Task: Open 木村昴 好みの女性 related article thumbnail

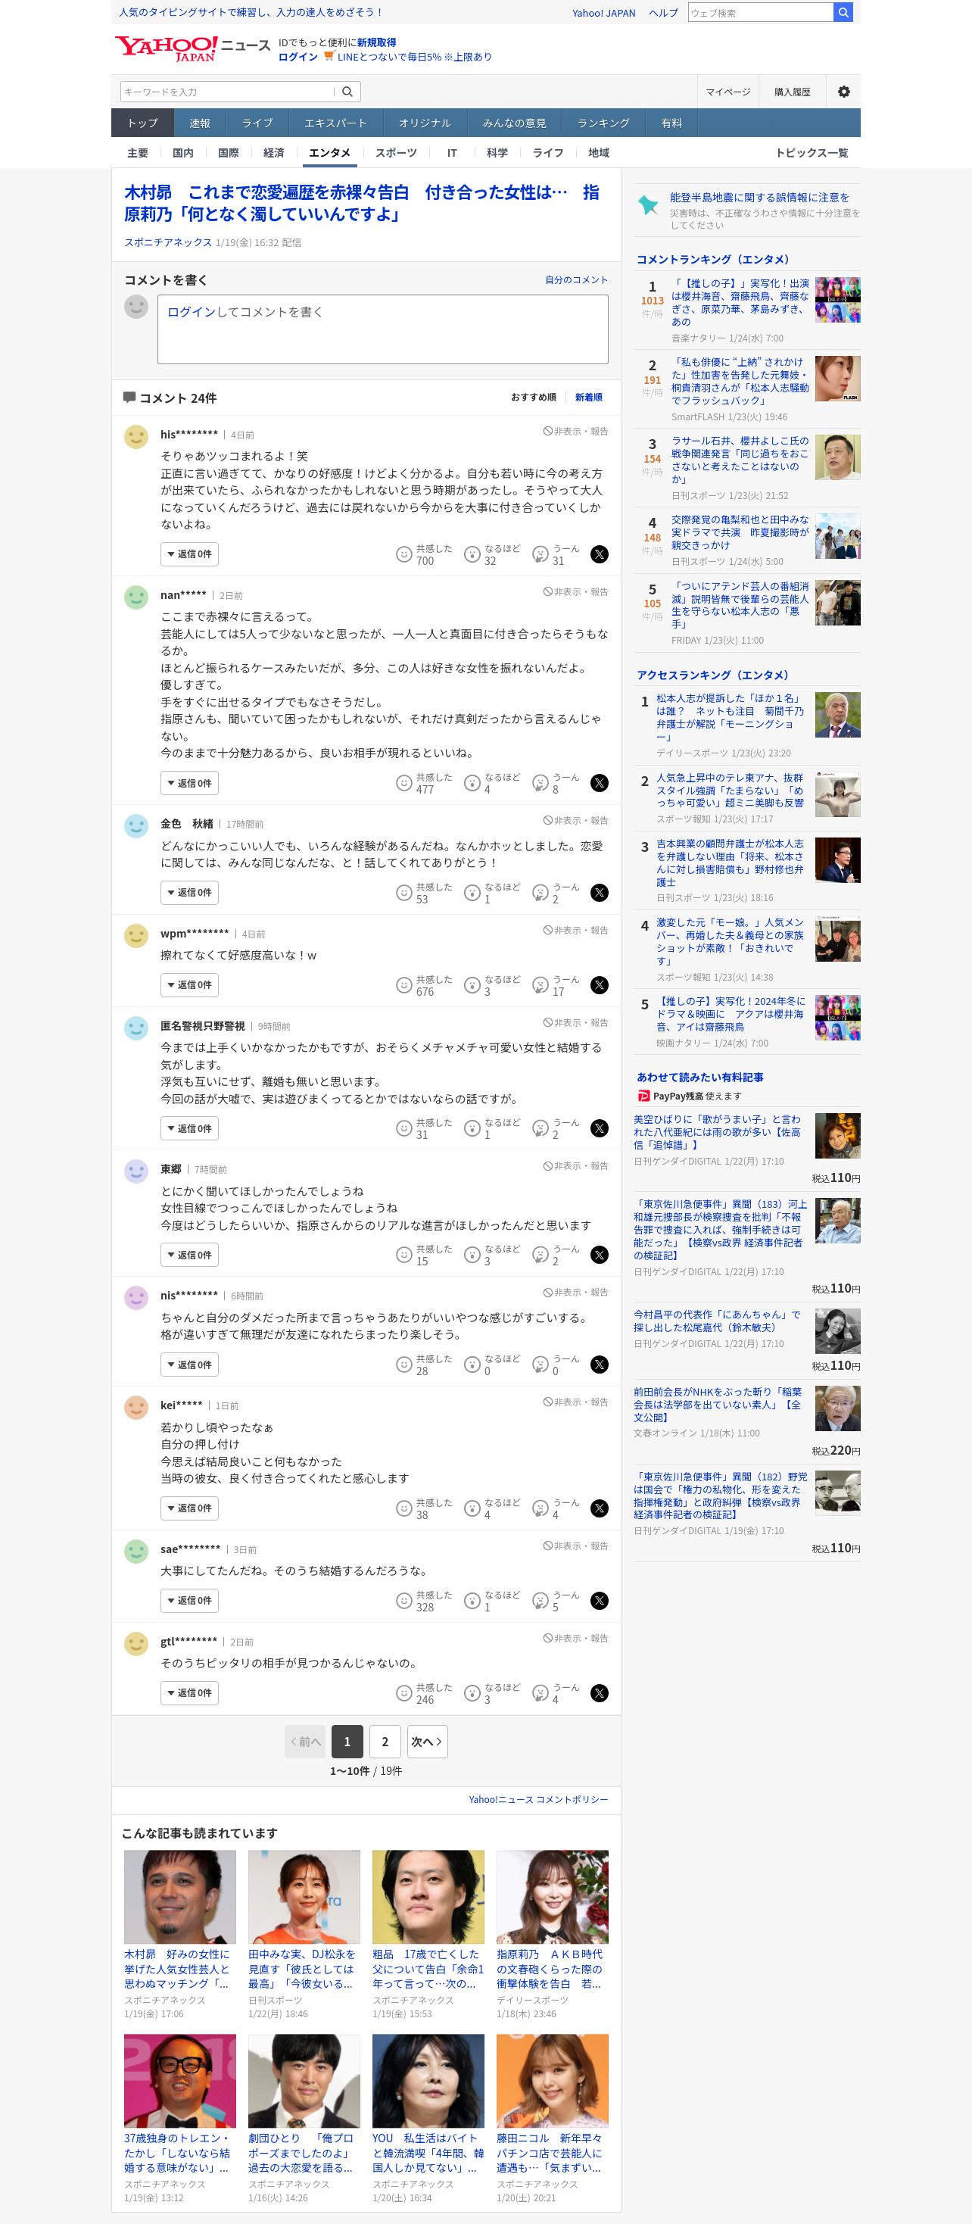Action: [x=179, y=1897]
